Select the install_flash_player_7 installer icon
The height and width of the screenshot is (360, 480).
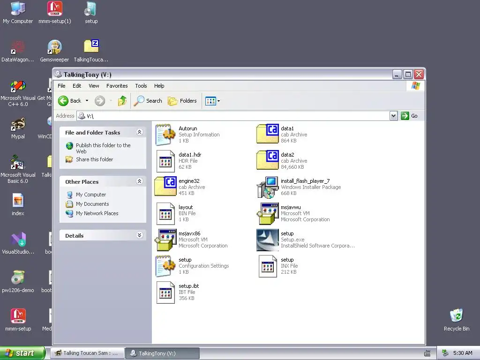pyautogui.click(x=268, y=187)
